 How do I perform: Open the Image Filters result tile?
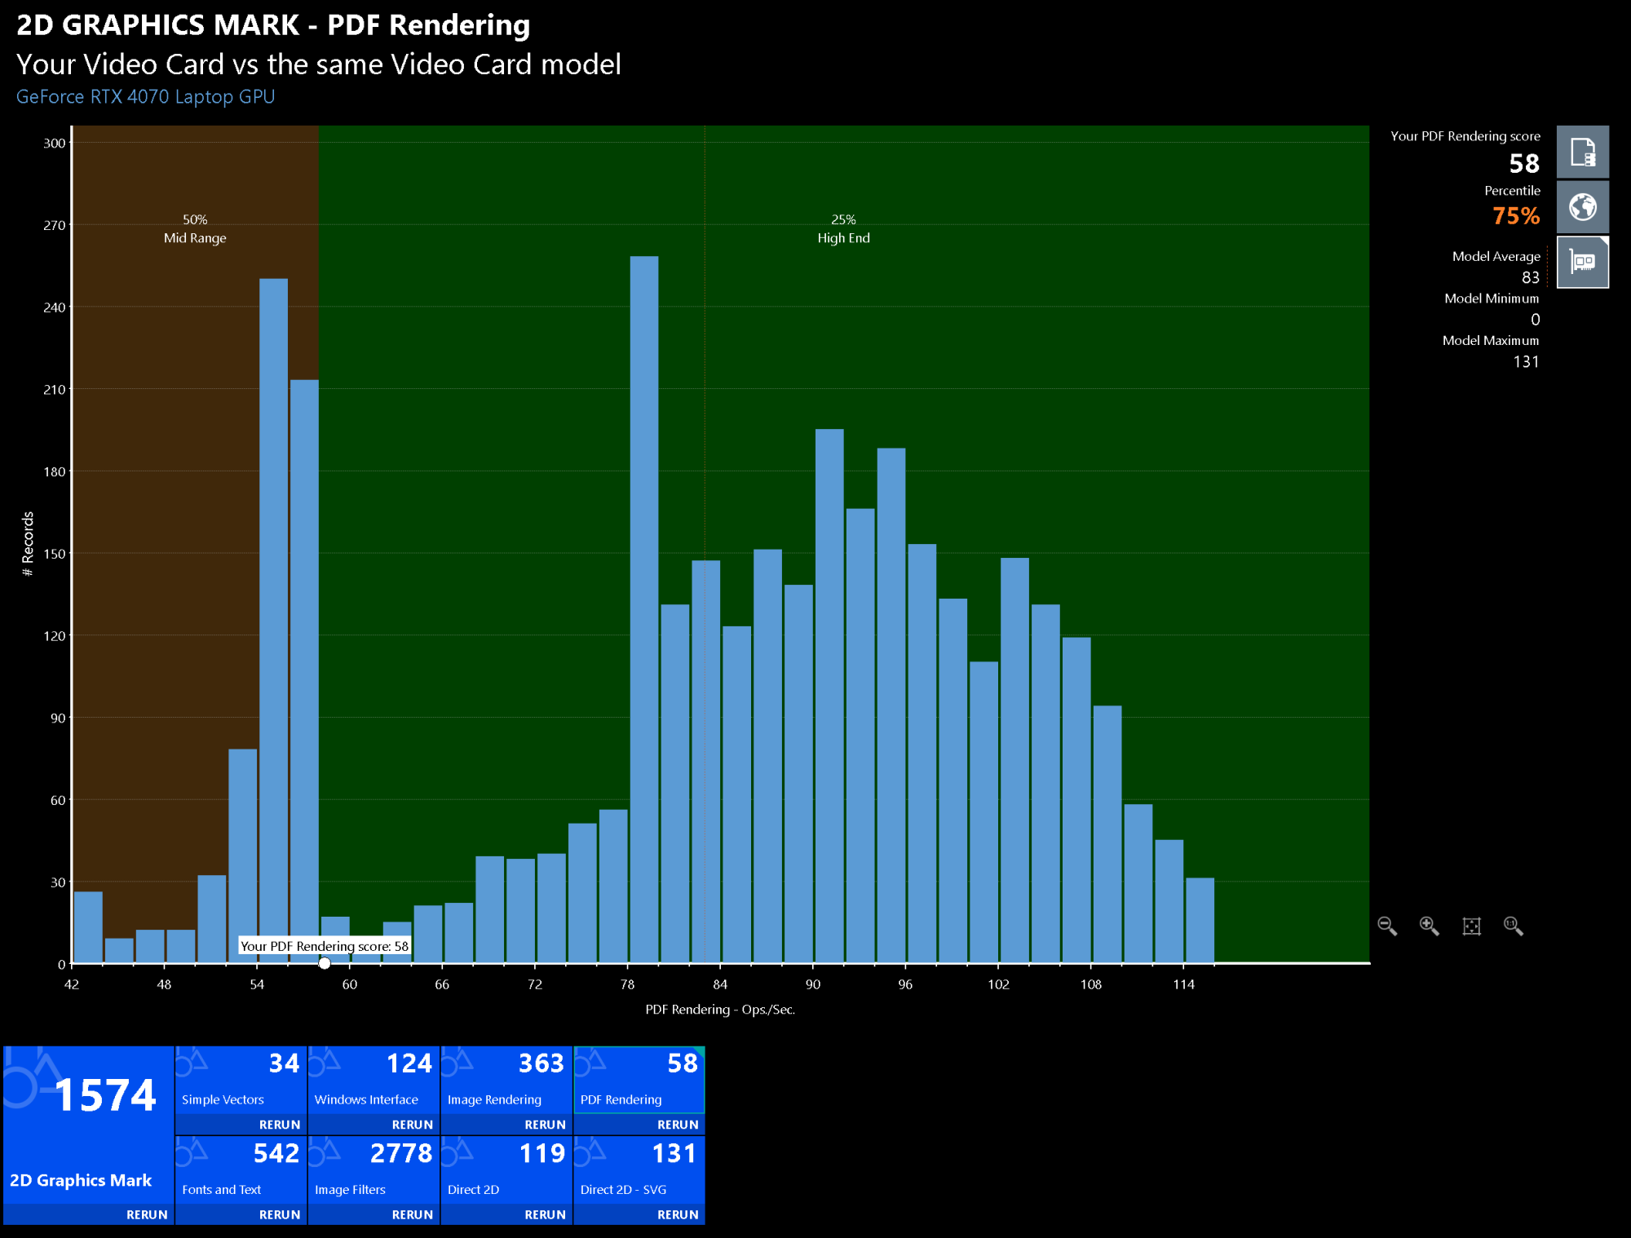pos(373,1170)
